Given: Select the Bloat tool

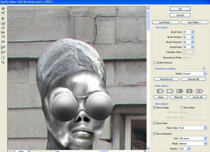Looking at the screenshot, I should click(3, 28).
